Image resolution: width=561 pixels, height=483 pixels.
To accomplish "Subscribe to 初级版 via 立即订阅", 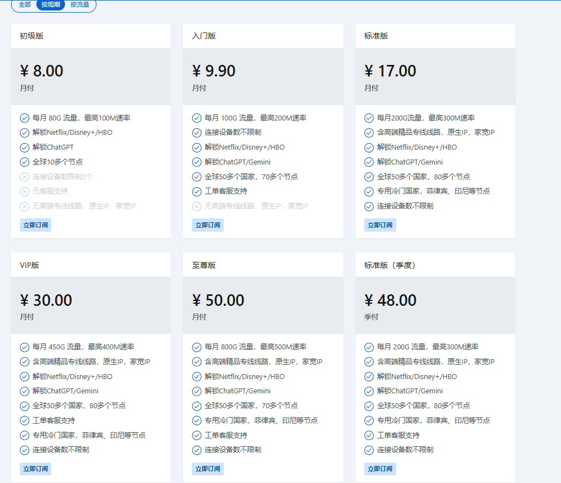I will (x=35, y=224).
